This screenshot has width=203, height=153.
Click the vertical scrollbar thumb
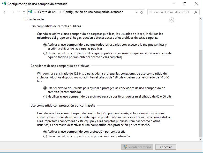point(200,93)
